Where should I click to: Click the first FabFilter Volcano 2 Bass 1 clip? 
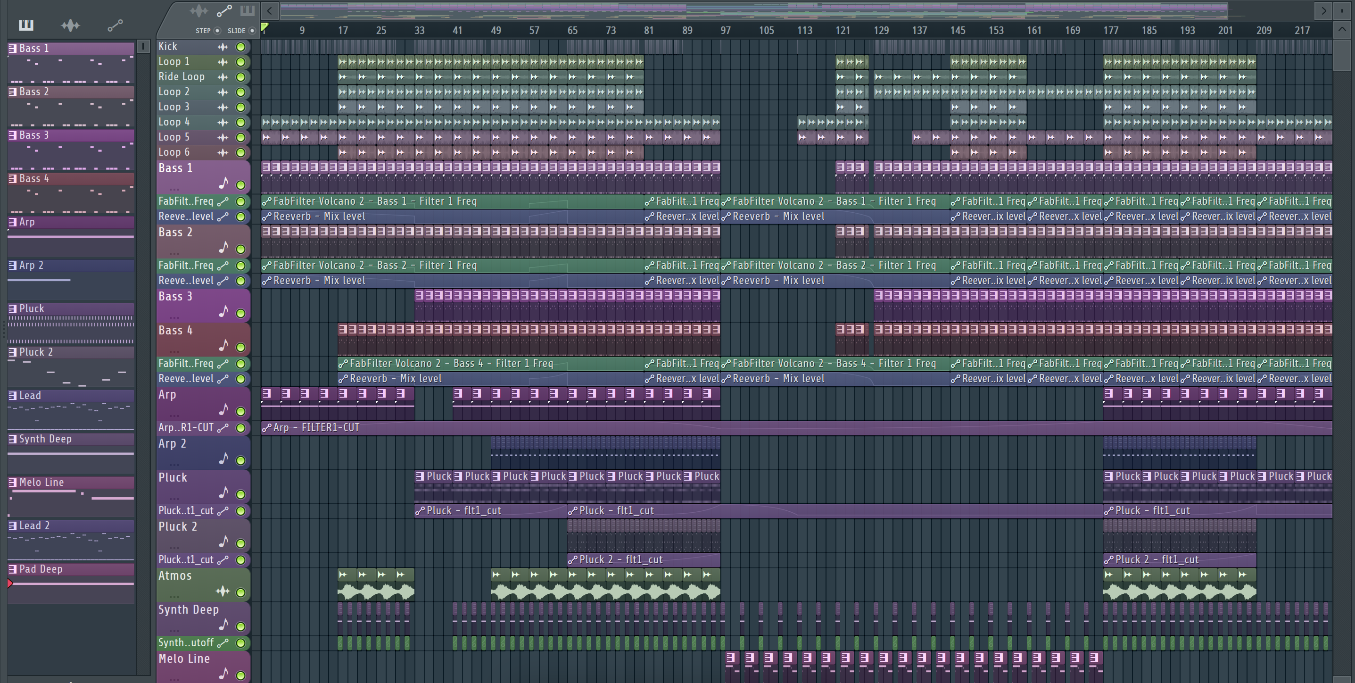pyautogui.click(x=452, y=201)
